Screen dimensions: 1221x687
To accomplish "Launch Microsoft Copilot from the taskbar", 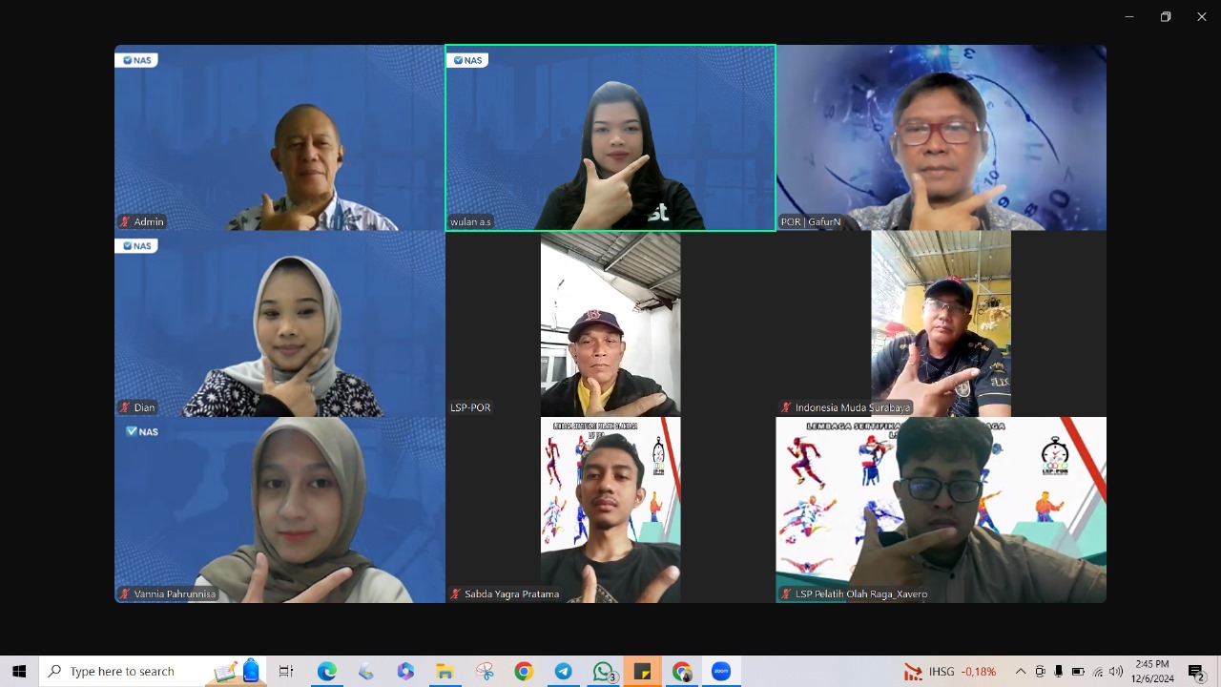I will [405, 672].
